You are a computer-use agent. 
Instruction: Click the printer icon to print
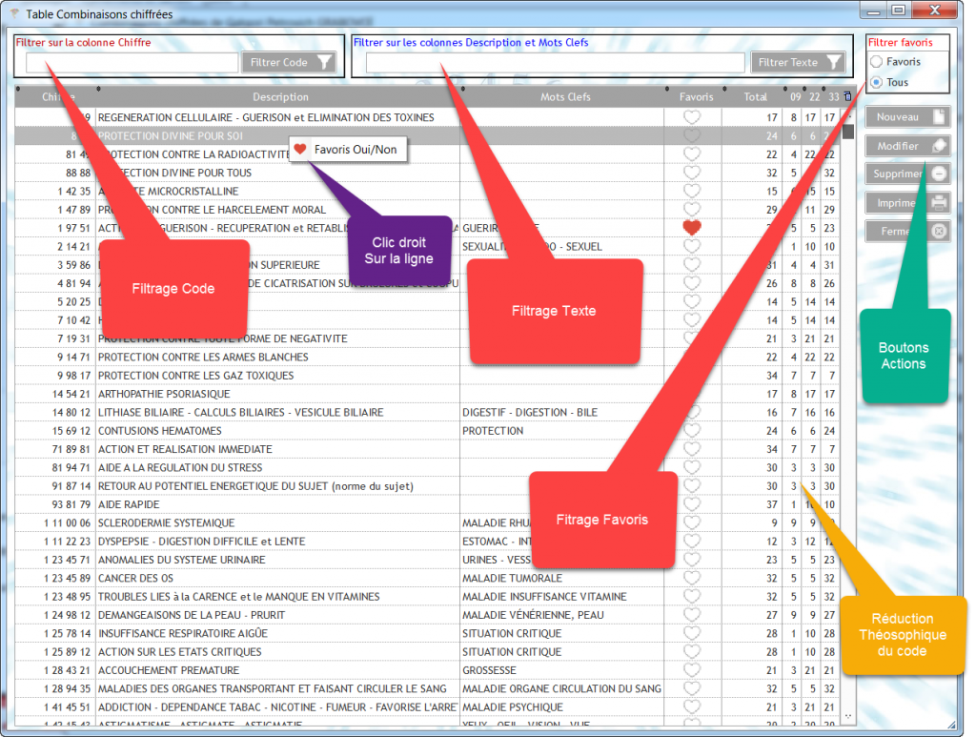click(x=939, y=203)
